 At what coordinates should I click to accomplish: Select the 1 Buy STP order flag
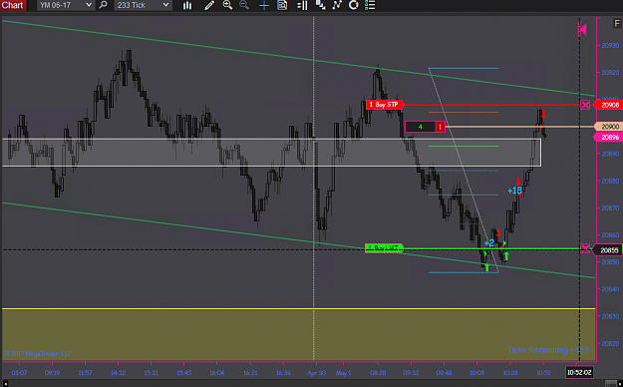pyautogui.click(x=385, y=105)
